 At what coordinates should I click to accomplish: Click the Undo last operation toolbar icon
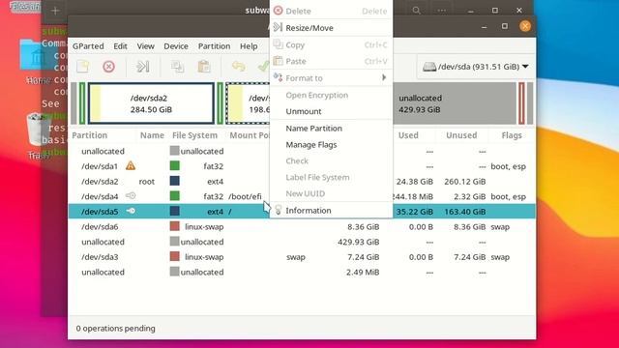(238, 67)
